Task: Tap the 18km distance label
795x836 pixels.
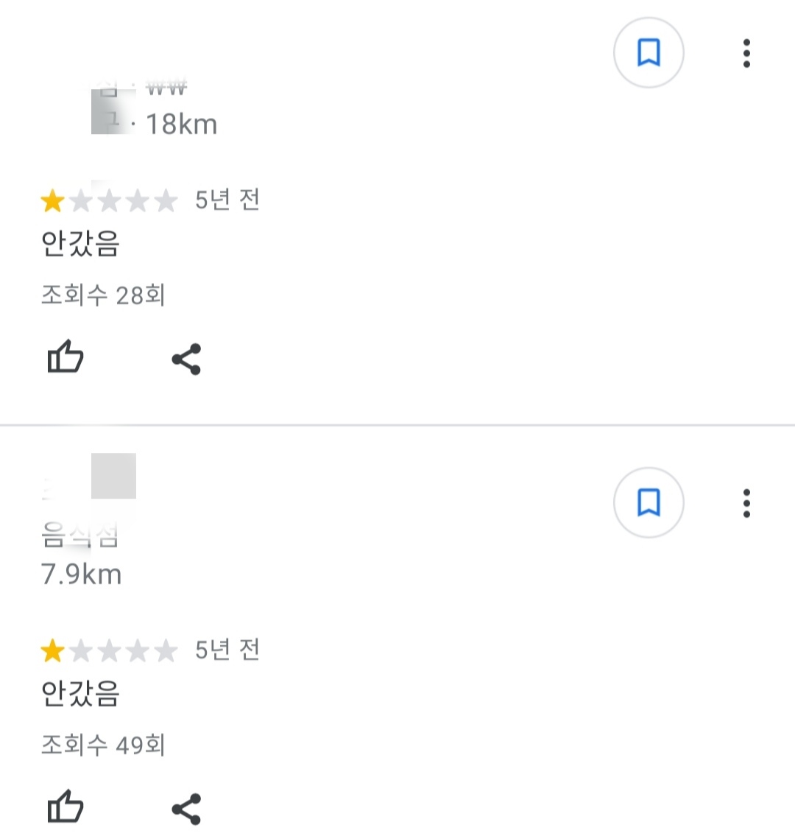Action: pos(181,124)
